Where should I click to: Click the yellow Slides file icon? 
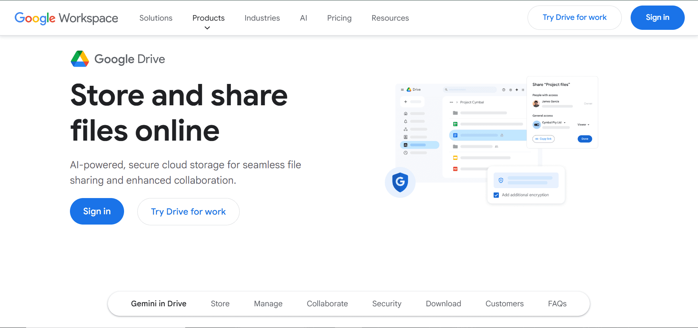[455, 158]
